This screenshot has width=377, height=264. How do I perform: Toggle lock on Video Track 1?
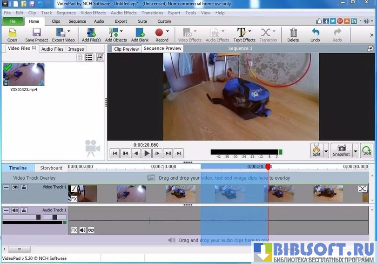pos(24,187)
